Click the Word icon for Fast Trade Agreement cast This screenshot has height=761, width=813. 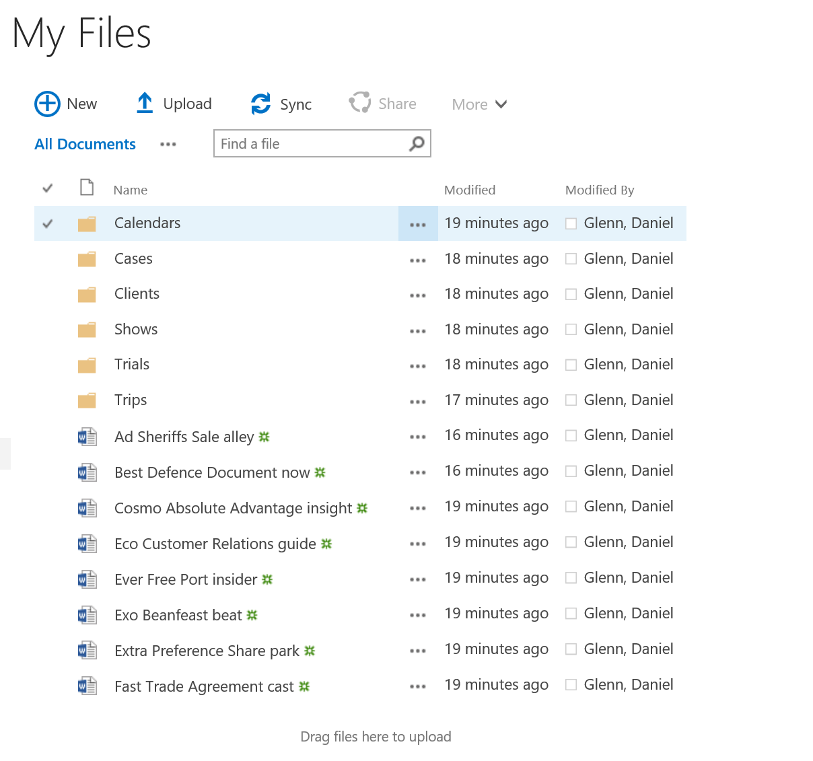(x=87, y=686)
